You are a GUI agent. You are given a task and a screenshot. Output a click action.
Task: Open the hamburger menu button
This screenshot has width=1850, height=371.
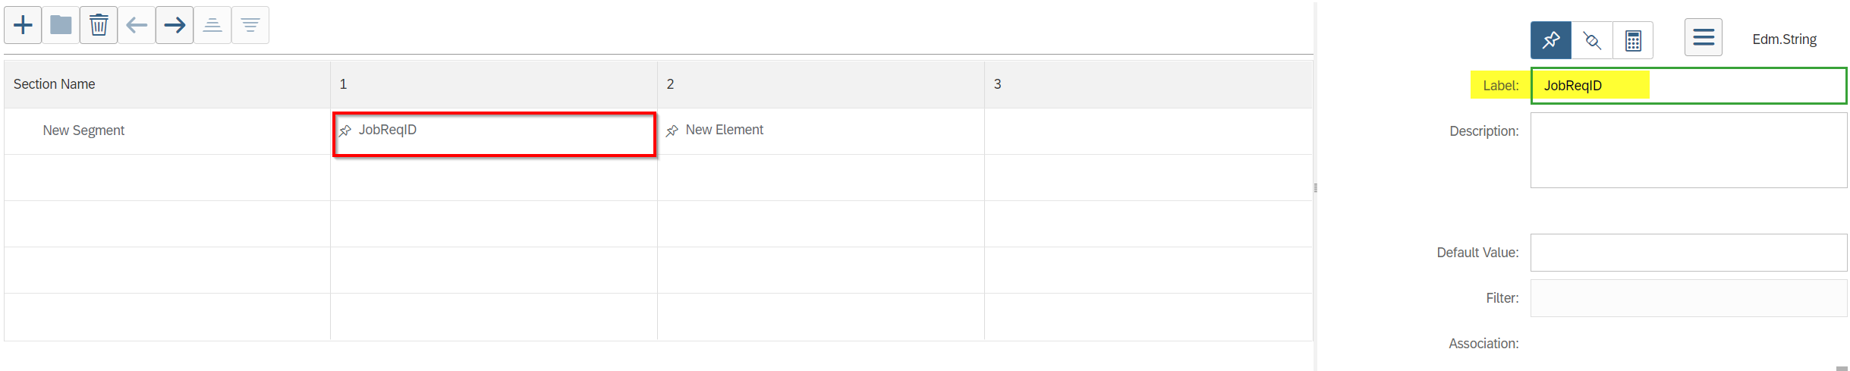(x=1704, y=37)
